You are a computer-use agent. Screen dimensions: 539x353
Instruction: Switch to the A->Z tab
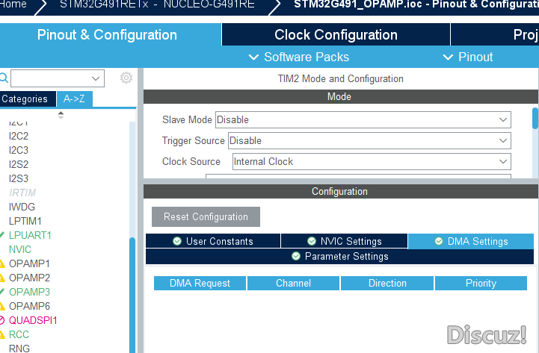[74, 99]
